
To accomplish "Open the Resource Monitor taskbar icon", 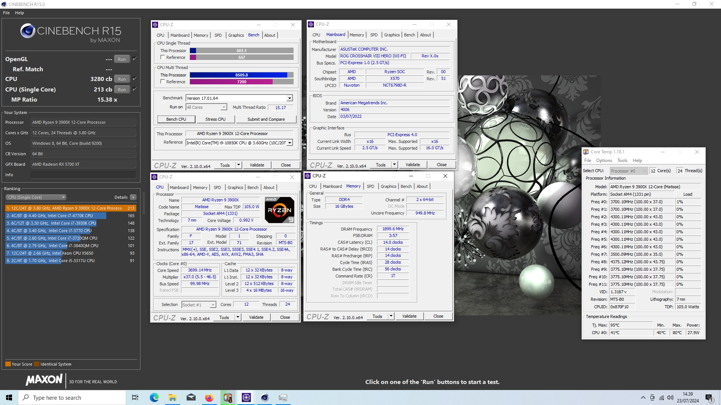I will coord(283,397).
